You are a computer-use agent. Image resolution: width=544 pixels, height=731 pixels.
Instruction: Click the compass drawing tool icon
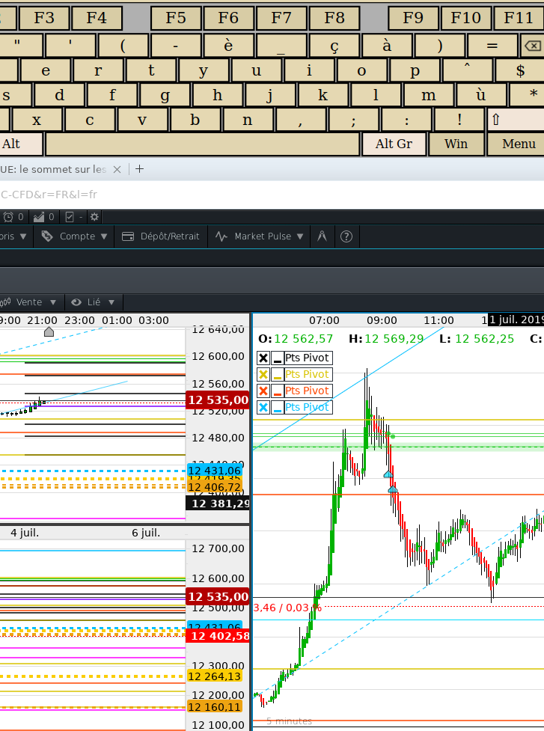[323, 236]
